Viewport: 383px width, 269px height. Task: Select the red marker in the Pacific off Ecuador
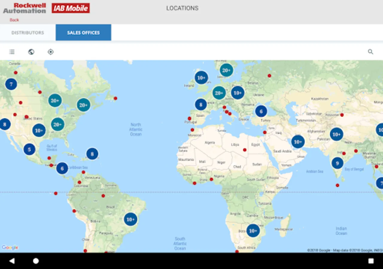tap(56, 193)
